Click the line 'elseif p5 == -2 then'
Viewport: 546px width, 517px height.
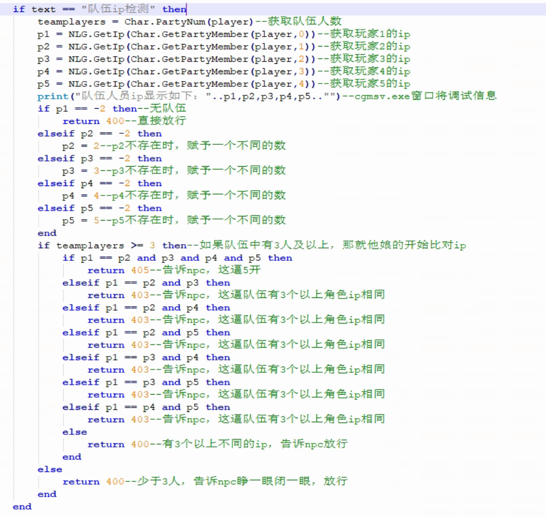coord(100,209)
